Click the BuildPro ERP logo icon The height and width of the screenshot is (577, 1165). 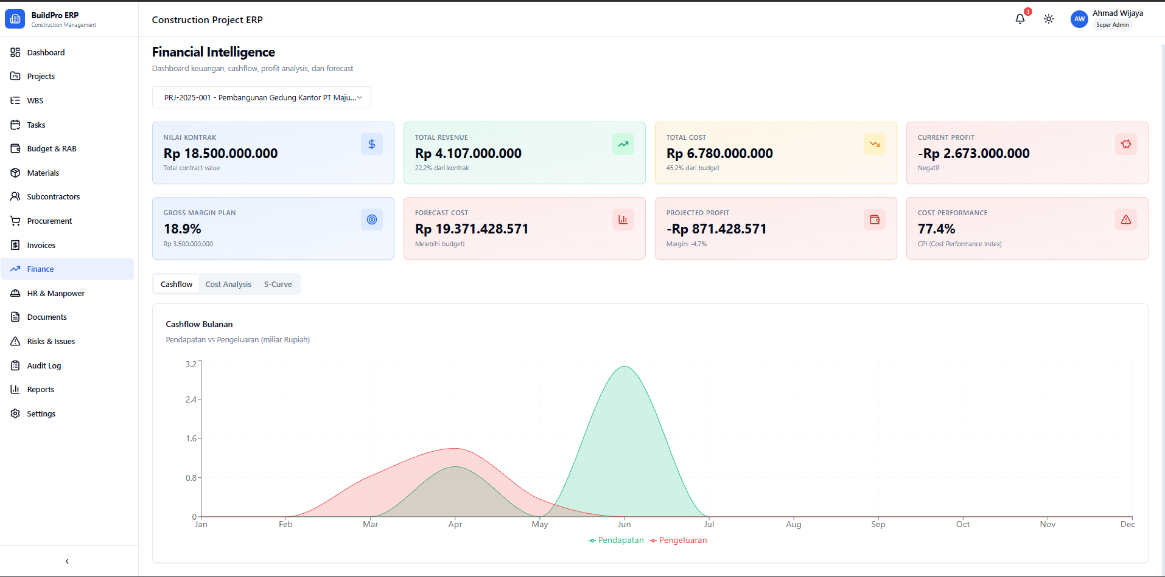[x=15, y=19]
